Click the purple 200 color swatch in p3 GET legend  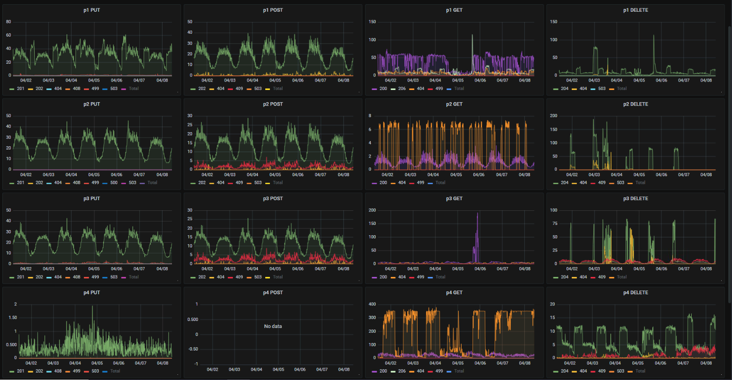(374, 277)
